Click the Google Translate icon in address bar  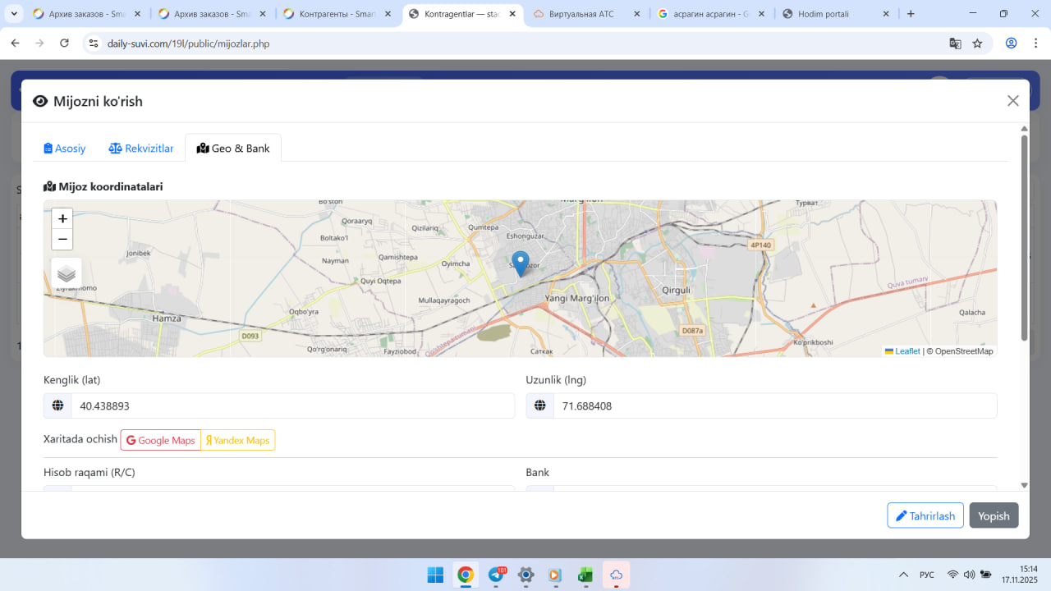(955, 44)
